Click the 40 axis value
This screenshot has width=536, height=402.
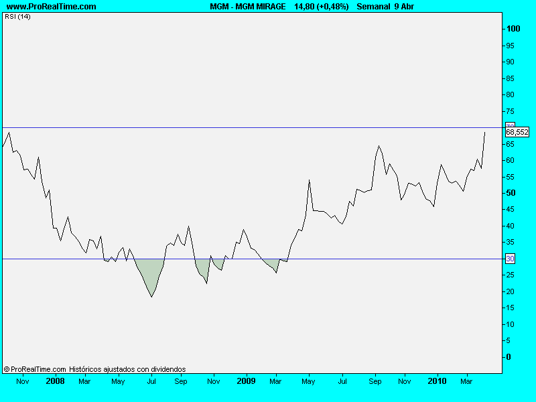coord(510,226)
